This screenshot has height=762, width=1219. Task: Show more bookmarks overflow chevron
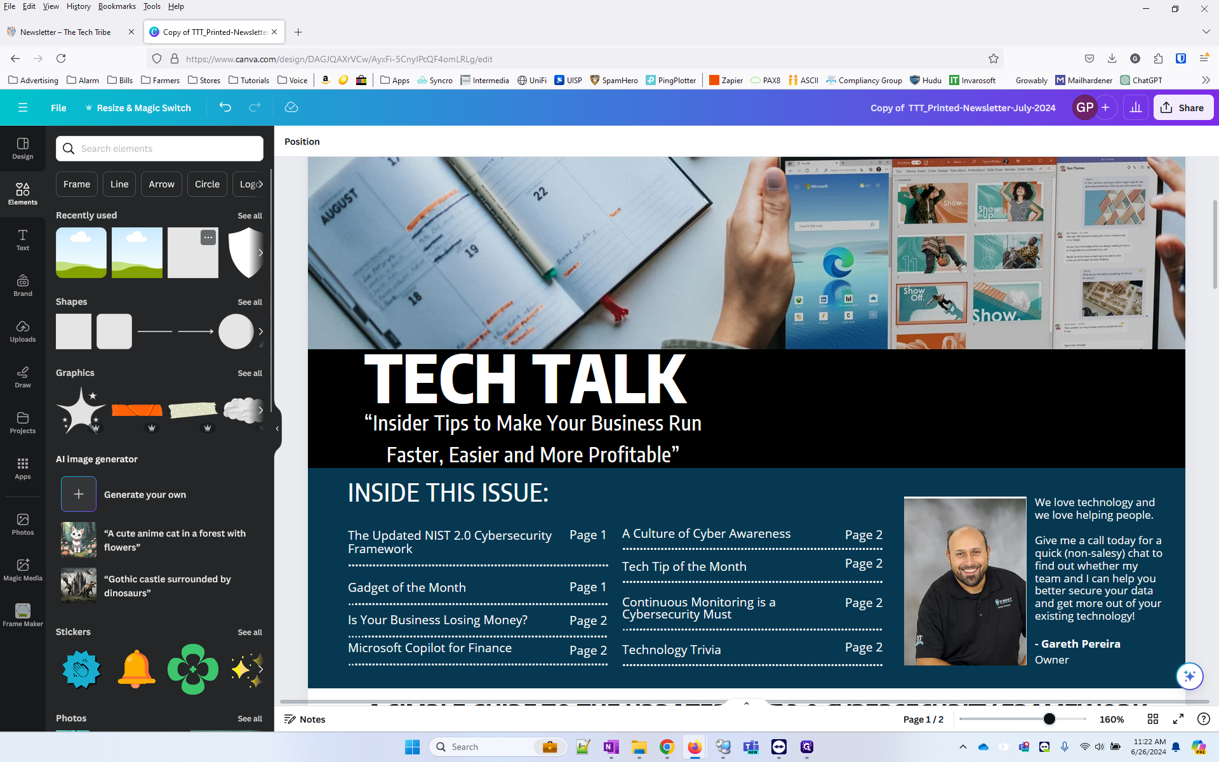pos(1206,80)
